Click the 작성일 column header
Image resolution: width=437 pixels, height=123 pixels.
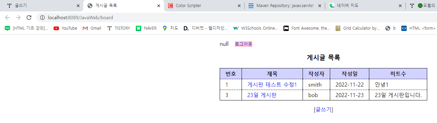pyautogui.click(x=349, y=74)
